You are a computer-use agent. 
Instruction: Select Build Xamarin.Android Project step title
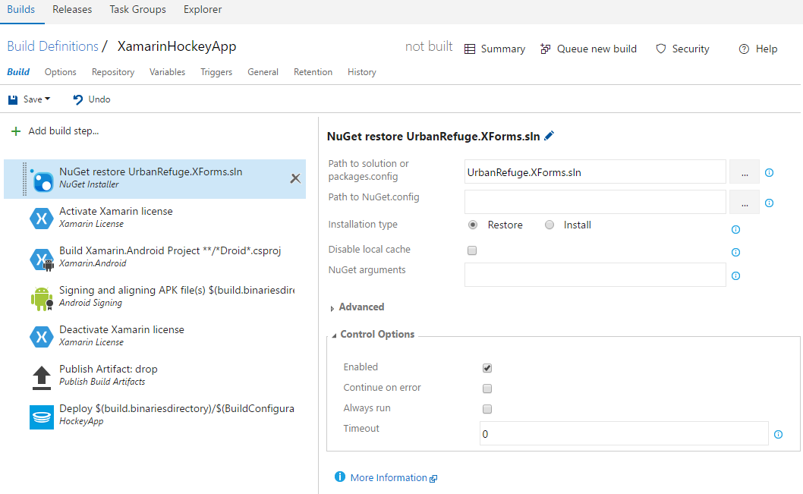pyautogui.click(x=170, y=251)
